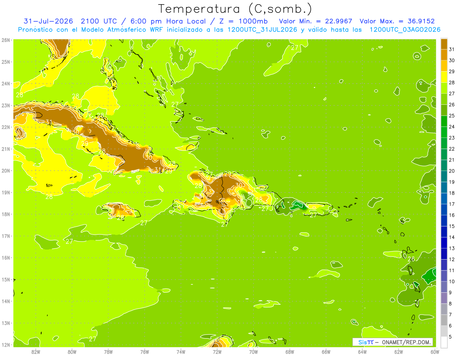
Task: Click value 12 in the color legend
Action: click(x=452, y=260)
